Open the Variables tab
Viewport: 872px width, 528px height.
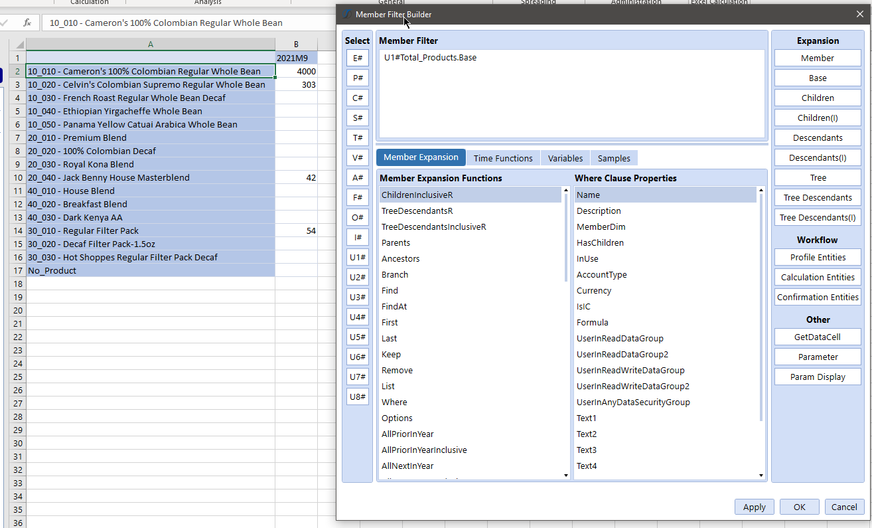(565, 158)
